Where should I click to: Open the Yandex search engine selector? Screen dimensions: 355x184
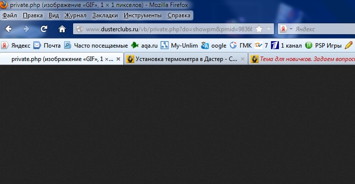tap(286, 29)
